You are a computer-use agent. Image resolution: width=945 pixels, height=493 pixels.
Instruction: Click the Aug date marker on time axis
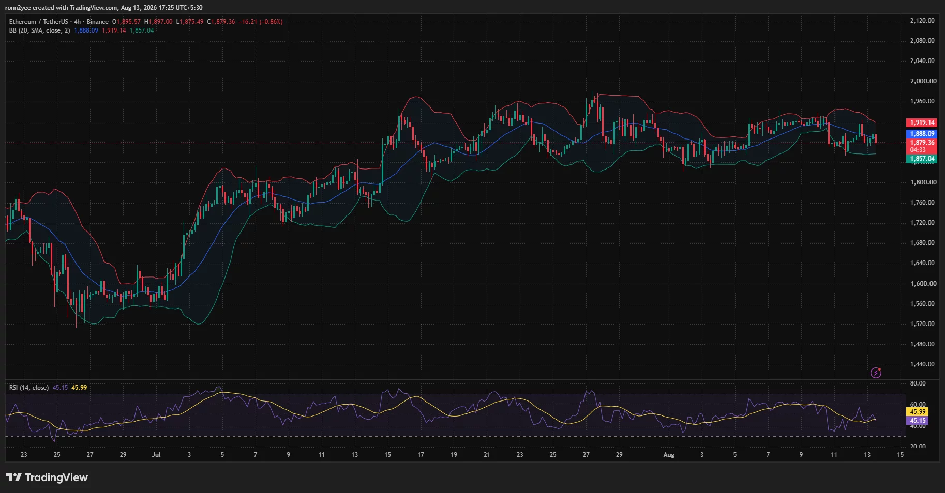669,455
